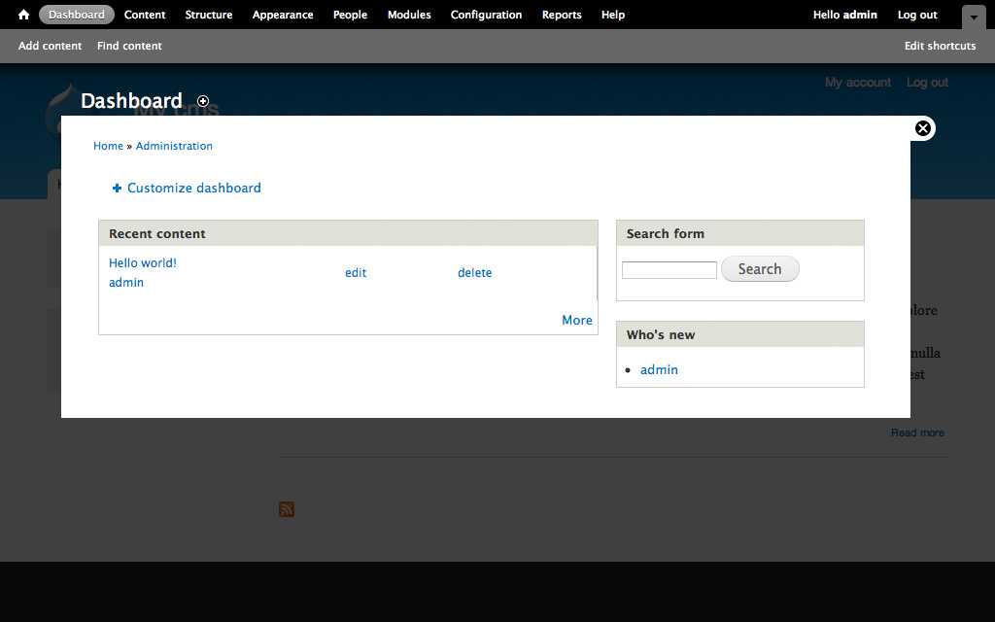Open the Content menu

coord(145,15)
